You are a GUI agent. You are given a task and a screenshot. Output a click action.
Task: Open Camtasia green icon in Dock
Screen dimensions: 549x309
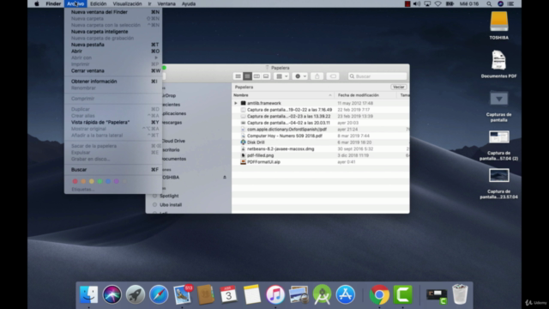coord(402,294)
